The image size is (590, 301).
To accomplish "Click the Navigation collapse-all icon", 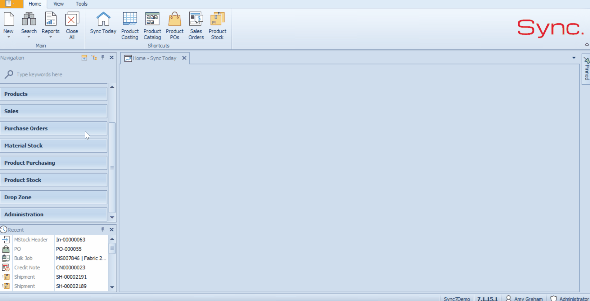I will [x=84, y=58].
